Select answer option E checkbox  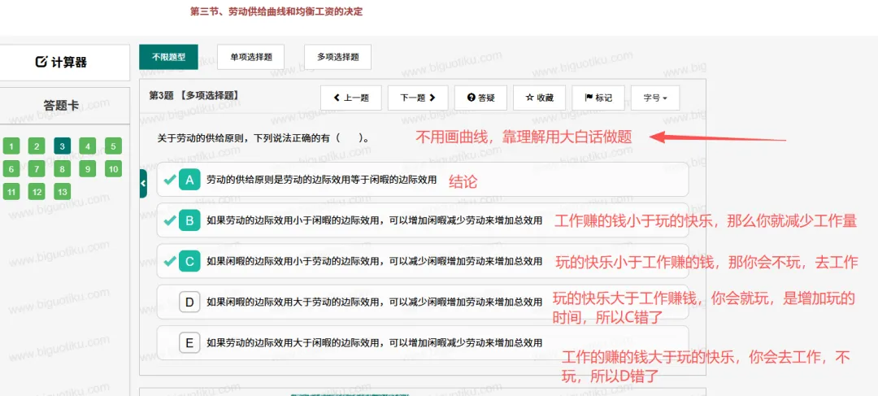point(189,343)
